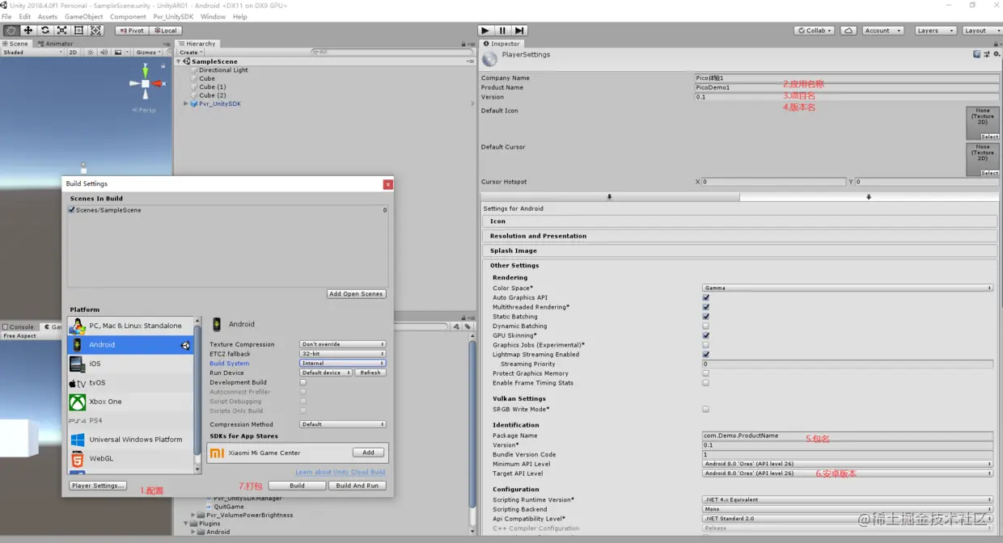Viewport: 1003px width, 543px height.
Task: Click the Pause button
Action: [x=502, y=31]
